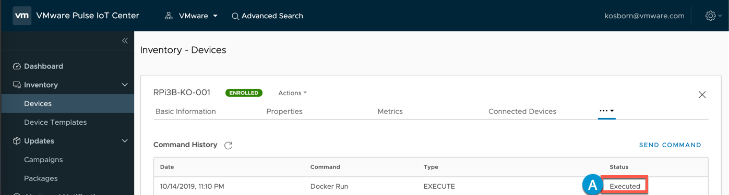Collapse the Updates section chevron
Image resolution: width=729 pixels, height=195 pixels.
tap(125, 141)
